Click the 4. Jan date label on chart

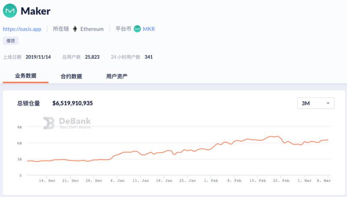point(117,180)
